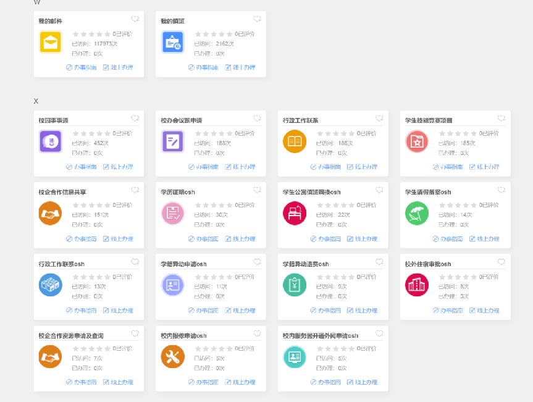Open the red building 校外住宿审批osh icon

(x=417, y=285)
